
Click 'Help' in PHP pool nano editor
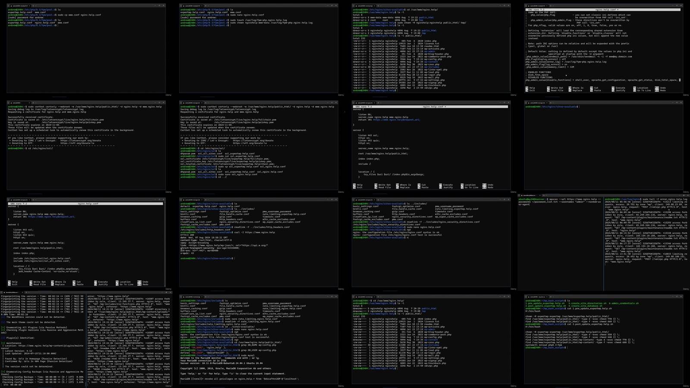pyautogui.click(x=532, y=88)
